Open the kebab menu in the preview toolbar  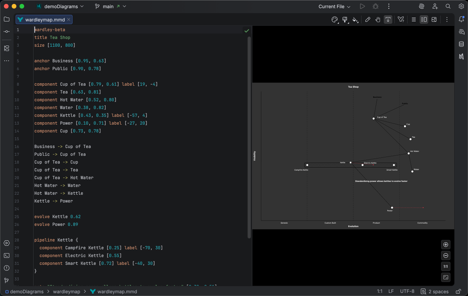(447, 19)
